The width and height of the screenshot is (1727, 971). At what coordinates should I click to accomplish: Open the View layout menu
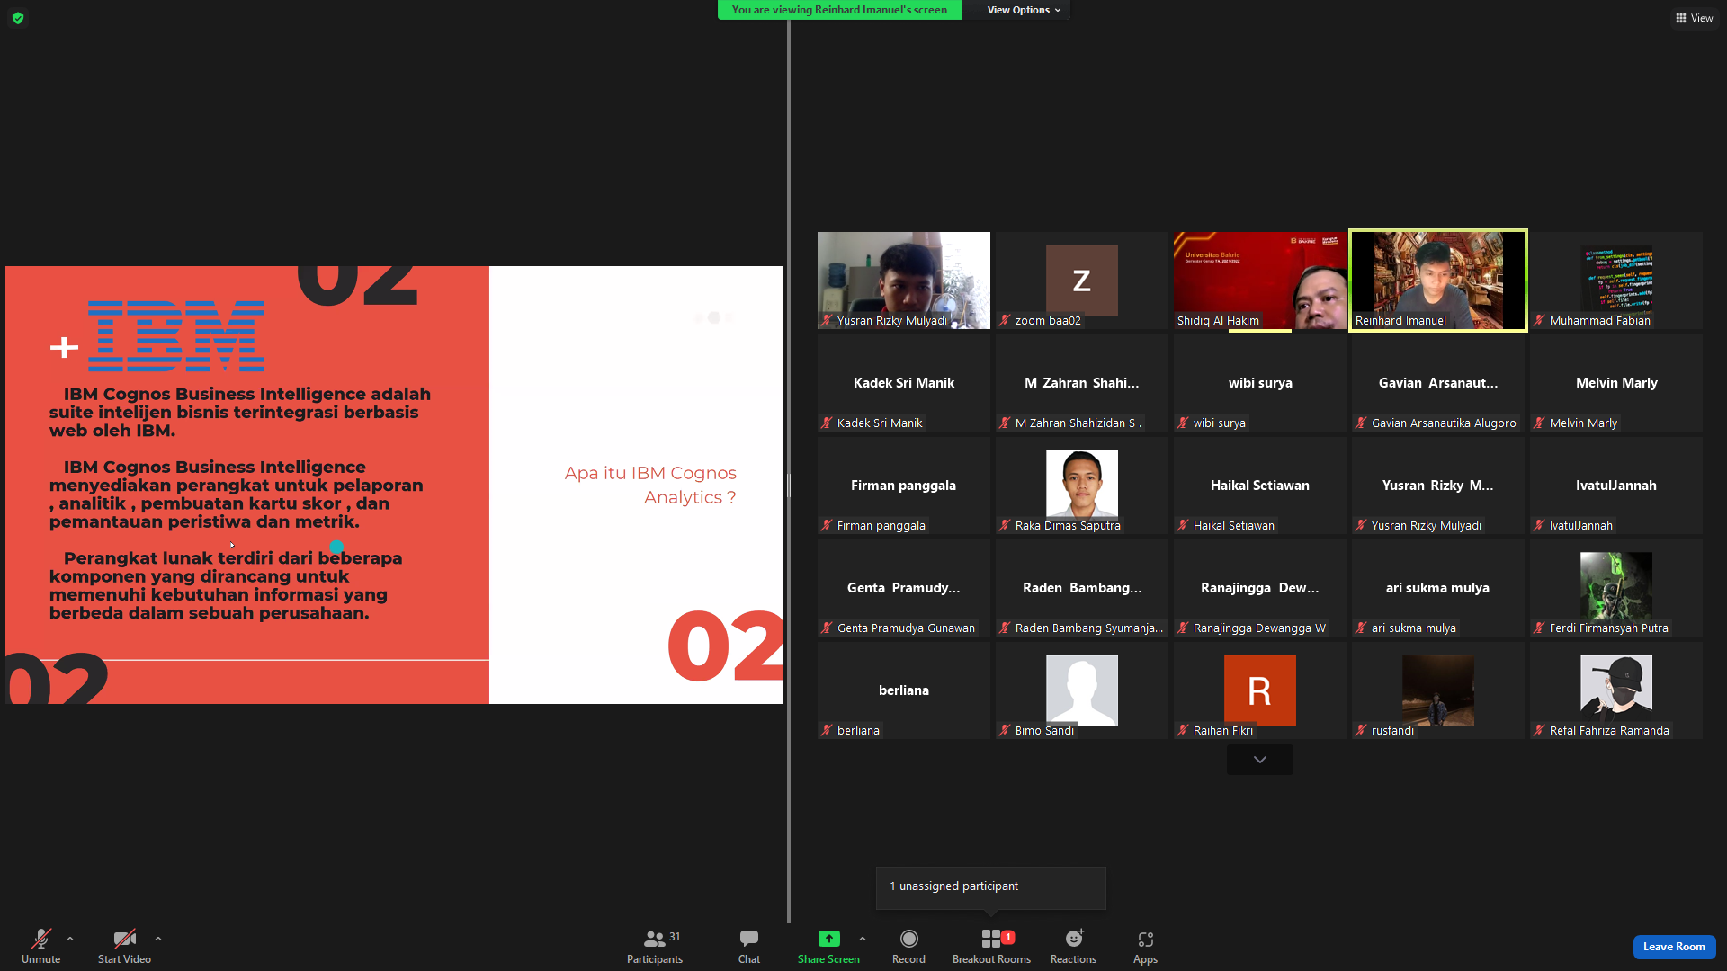1694,18
